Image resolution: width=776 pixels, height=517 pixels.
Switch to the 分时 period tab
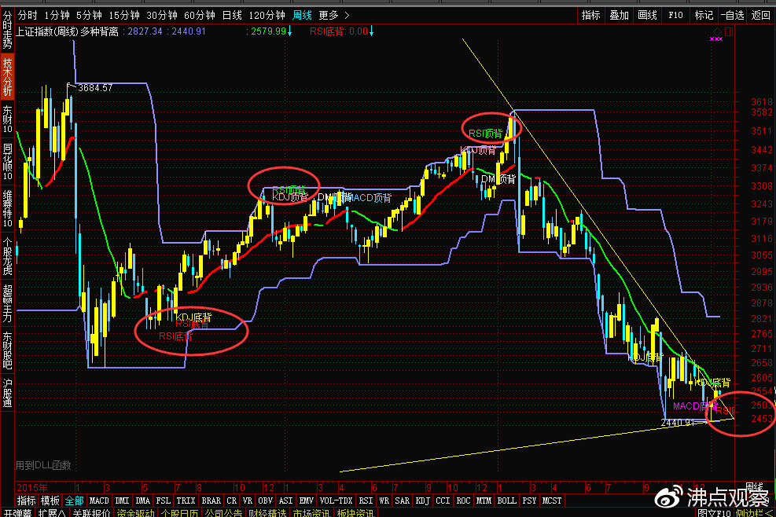point(28,16)
